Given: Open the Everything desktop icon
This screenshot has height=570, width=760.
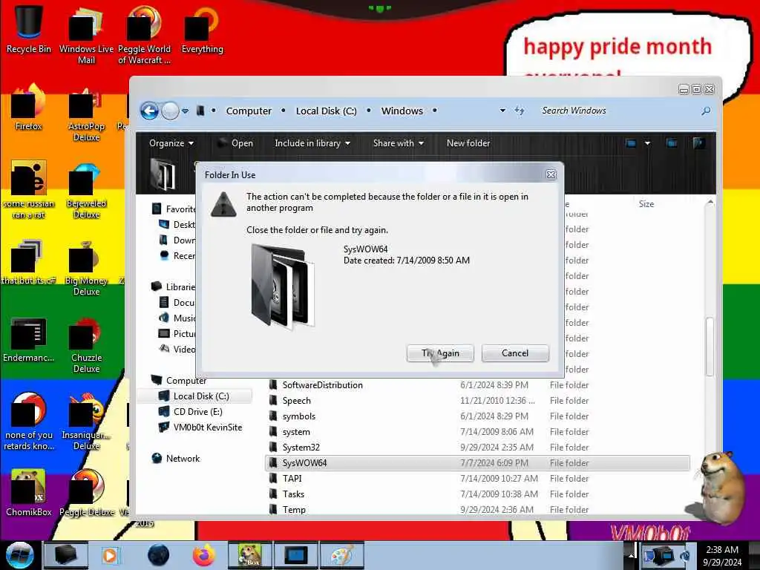Looking at the screenshot, I should point(202,29).
